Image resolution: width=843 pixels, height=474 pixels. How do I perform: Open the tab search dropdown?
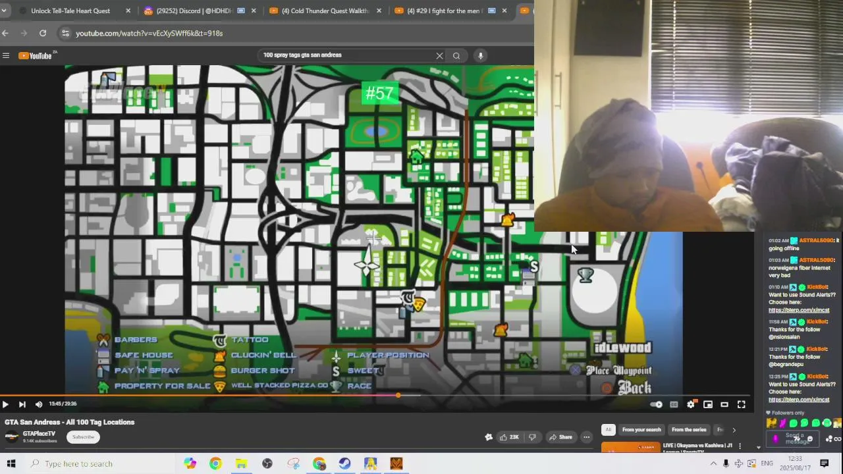pyautogui.click(x=4, y=11)
